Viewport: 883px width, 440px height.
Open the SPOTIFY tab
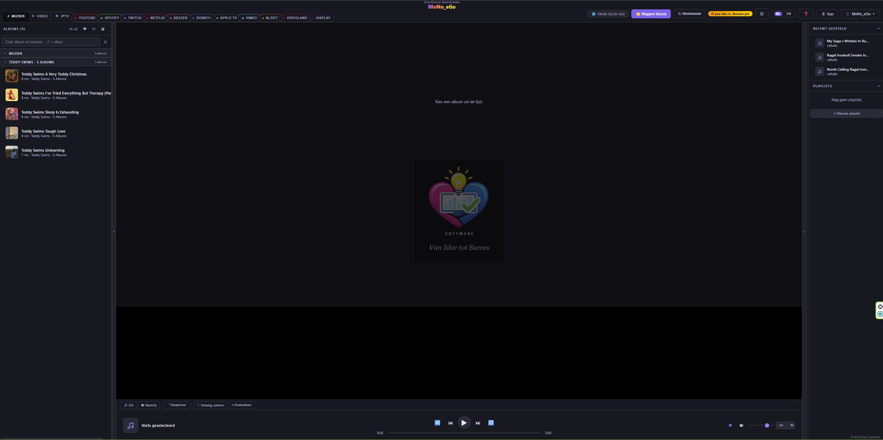click(110, 18)
